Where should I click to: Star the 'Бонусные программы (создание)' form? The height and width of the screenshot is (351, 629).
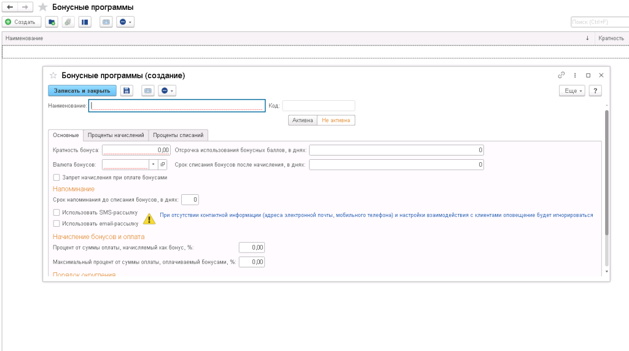53,75
